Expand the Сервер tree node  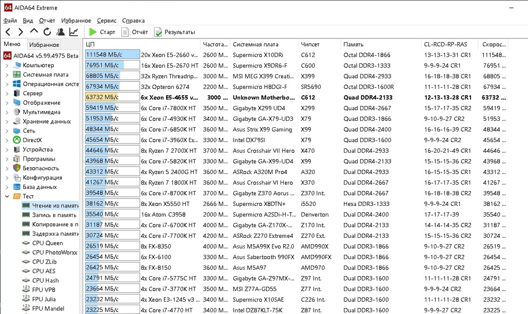tap(7, 93)
